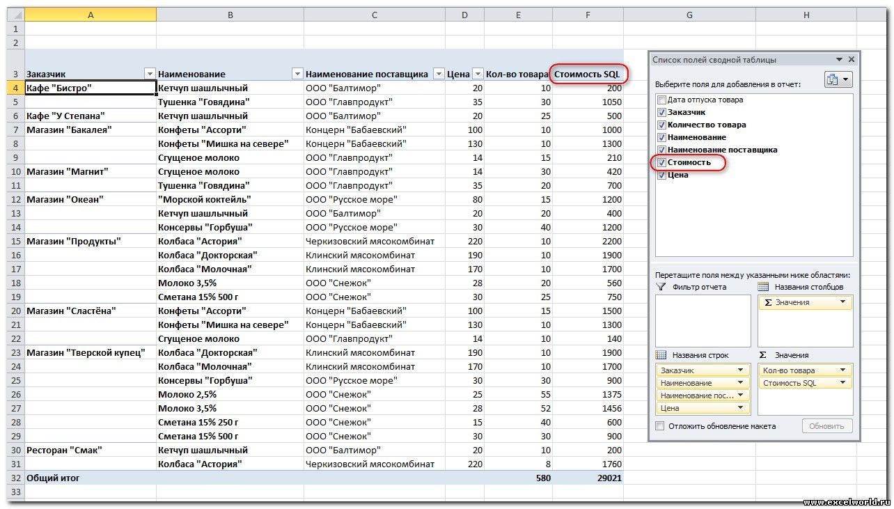Select 'Колбаса "Астория"' in row 15
The height and width of the screenshot is (509, 894).
pos(230,241)
